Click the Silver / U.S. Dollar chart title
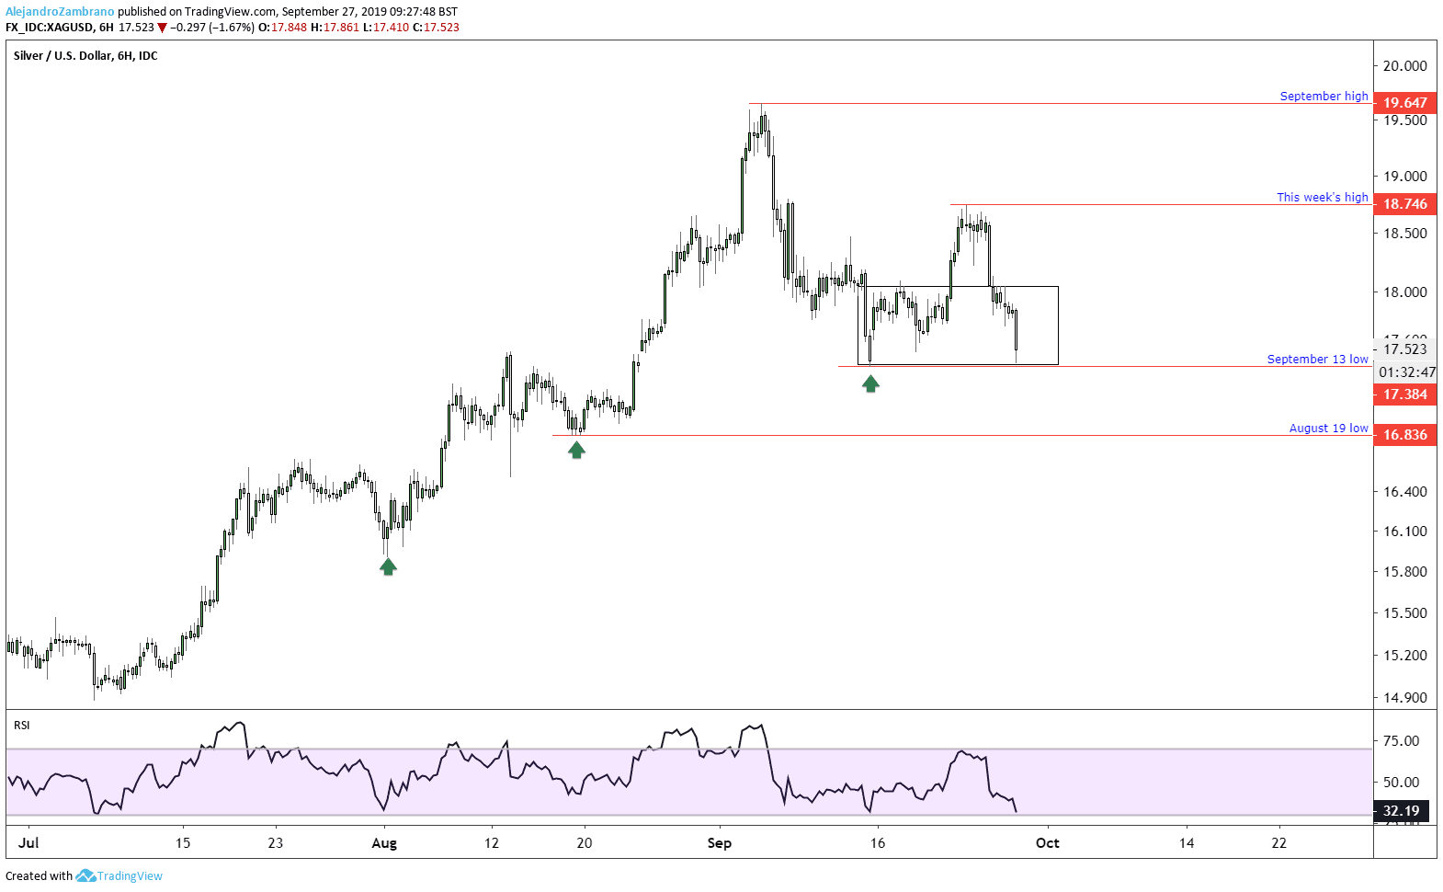 pos(85,56)
